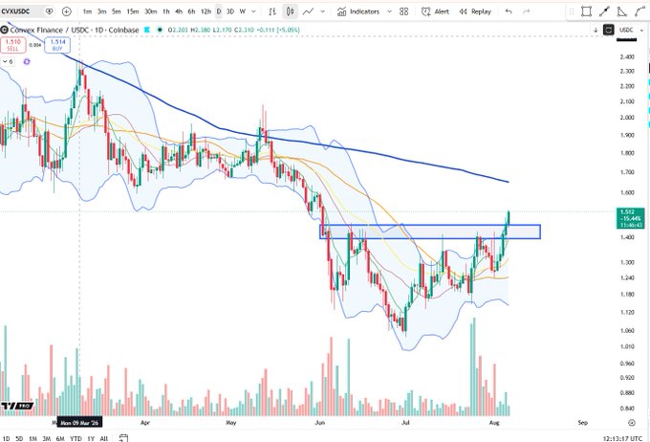Switch to the 15m timeframe
Image resolution: width=650 pixels, height=442 pixels.
point(133,11)
